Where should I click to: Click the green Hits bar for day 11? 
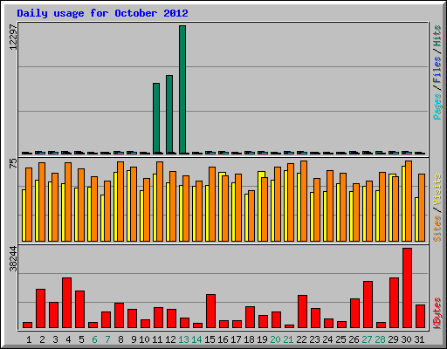[x=156, y=119]
